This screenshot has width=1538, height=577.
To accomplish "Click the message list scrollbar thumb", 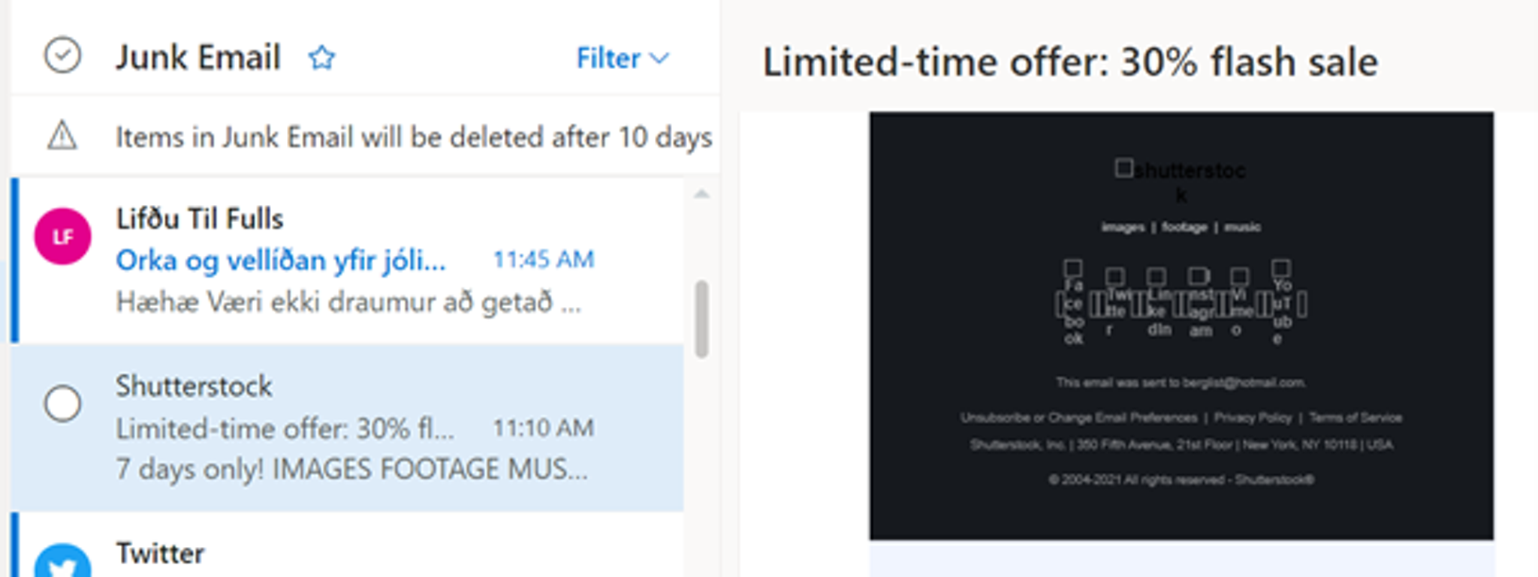I will coord(702,320).
